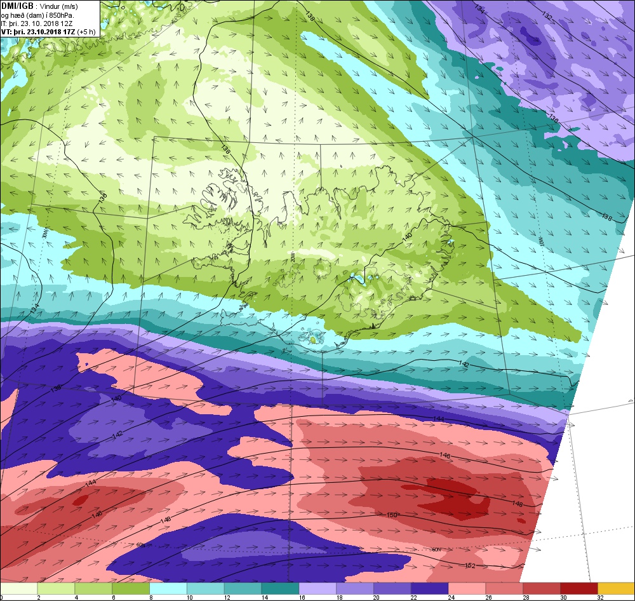Viewport: 635px width, 601px height.
Task: Click the light cyan 8–10 m/s legend swatch
Action: click(168, 588)
